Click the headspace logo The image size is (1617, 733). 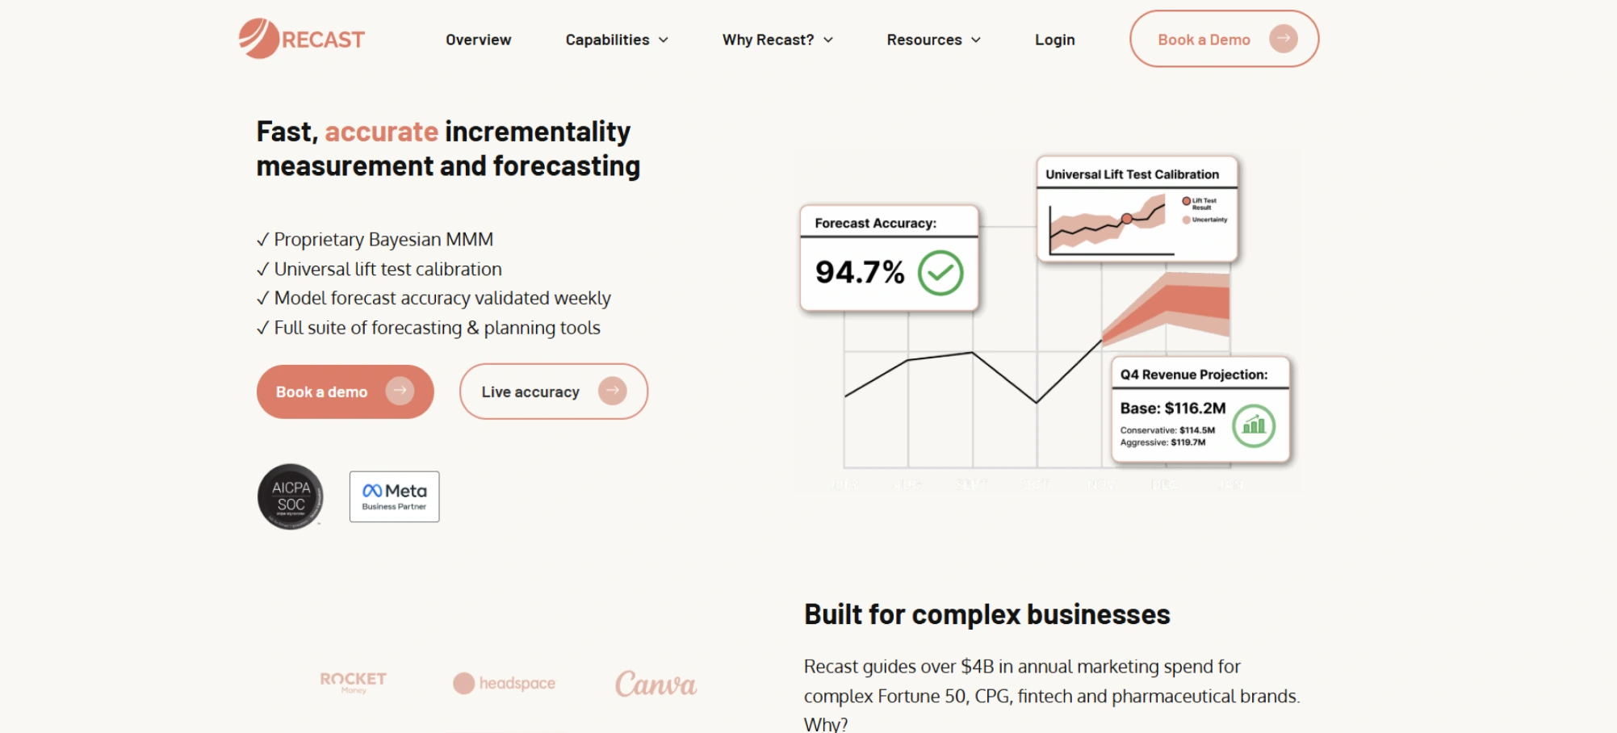(505, 684)
